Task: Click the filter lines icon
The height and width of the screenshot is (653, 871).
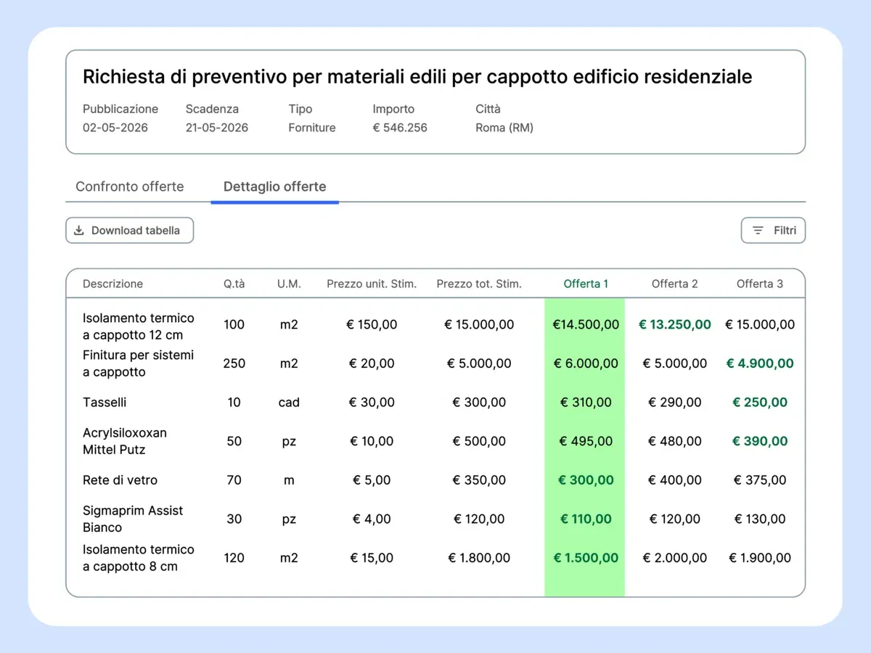Action: (758, 231)
